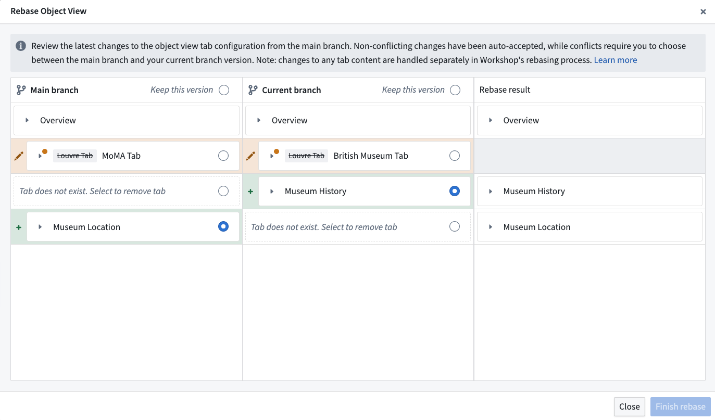Expand the Overview tab in Rebase result

click(x=490, y=120)
